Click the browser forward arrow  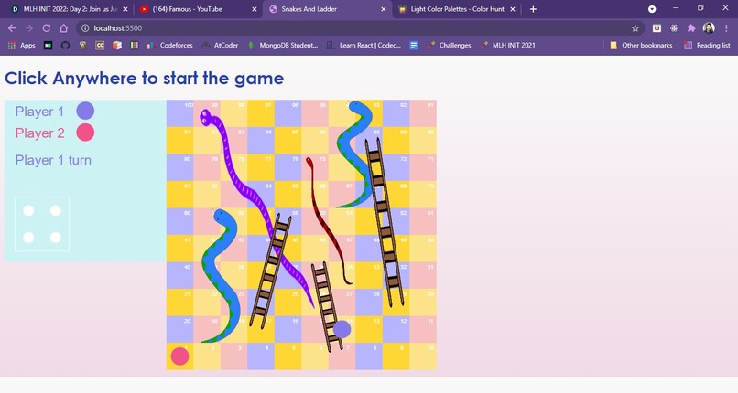coord(28,28)
